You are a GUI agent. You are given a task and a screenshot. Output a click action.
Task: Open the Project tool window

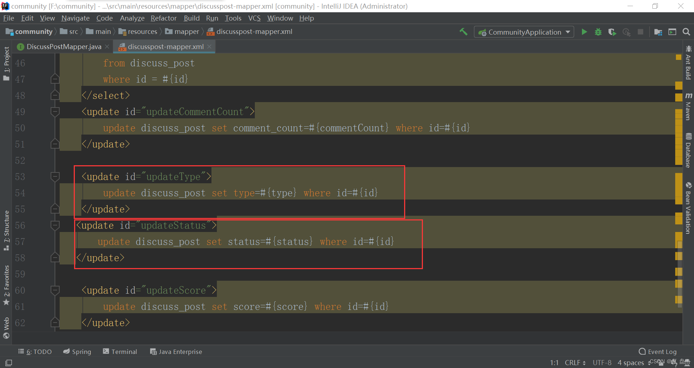tap(6, 63)
